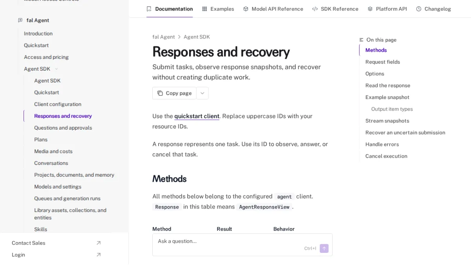
Task: Open Conversations in the sidebar
Action: (51, 163)
